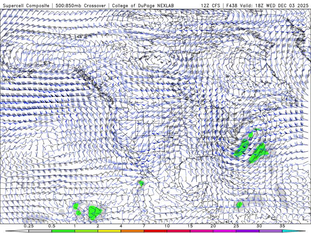Image resolution: width=311 pixels, height=233 pixels.
Task: Click the '1' color scale label
Action: point(75,226)
